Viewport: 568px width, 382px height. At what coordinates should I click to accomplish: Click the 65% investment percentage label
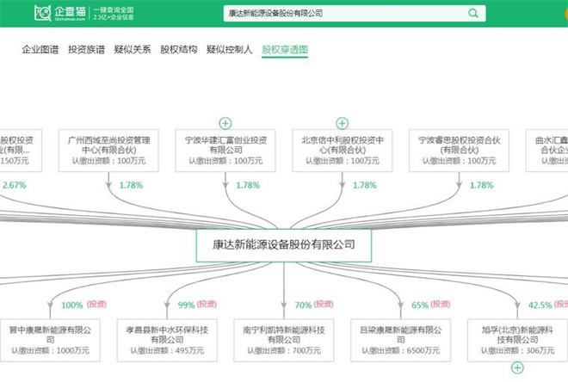(420, 305)
